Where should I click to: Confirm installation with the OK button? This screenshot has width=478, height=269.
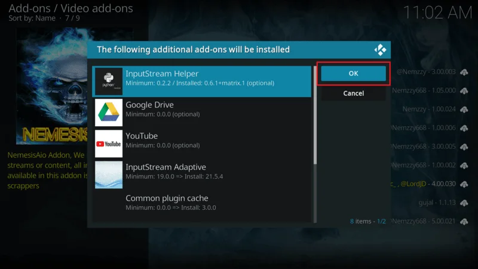[x=353, y=74]
